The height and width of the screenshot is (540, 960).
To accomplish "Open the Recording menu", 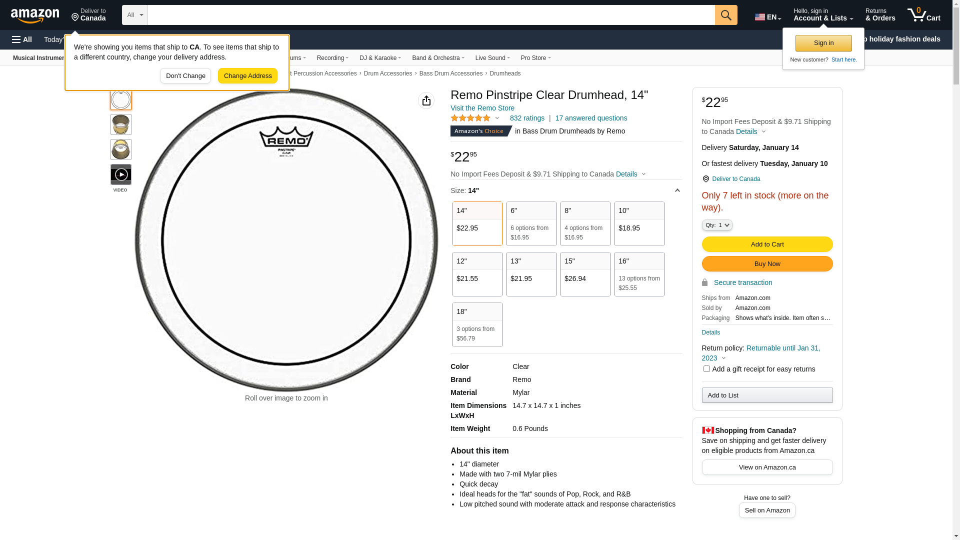I will 332,58.
